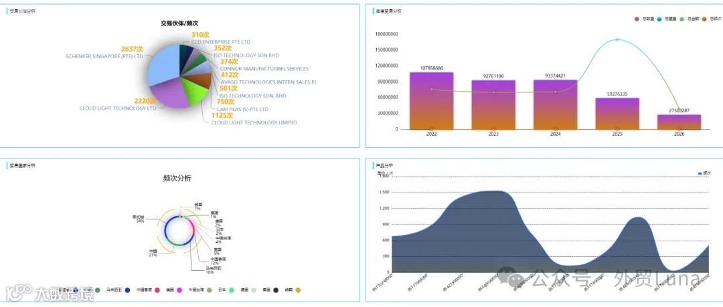
Task: Click the 中国台湾 4% donut label
Action: click(x=223, y=239)
